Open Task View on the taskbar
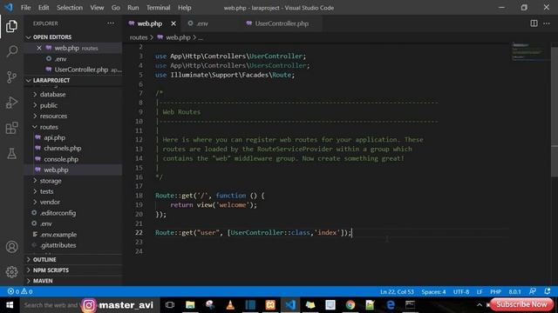558x313 pixels. 170,305
